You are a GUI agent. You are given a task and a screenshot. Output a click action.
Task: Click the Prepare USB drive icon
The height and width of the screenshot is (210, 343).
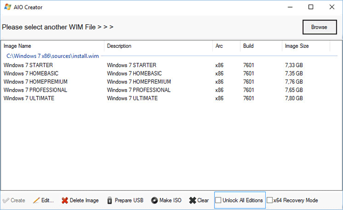point(109,200)
